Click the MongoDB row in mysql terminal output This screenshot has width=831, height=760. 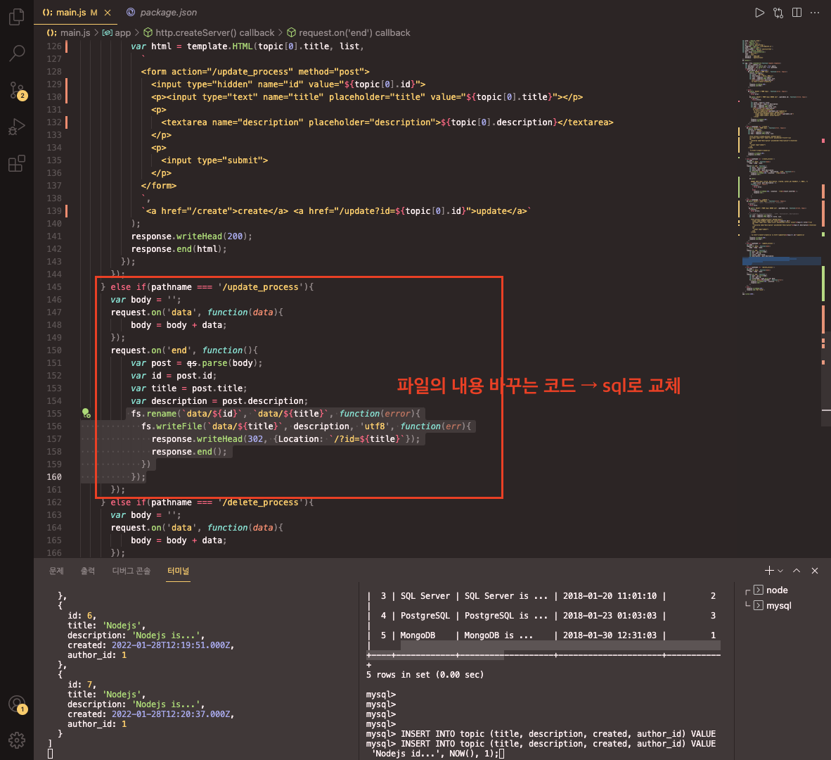coord(541,635)
